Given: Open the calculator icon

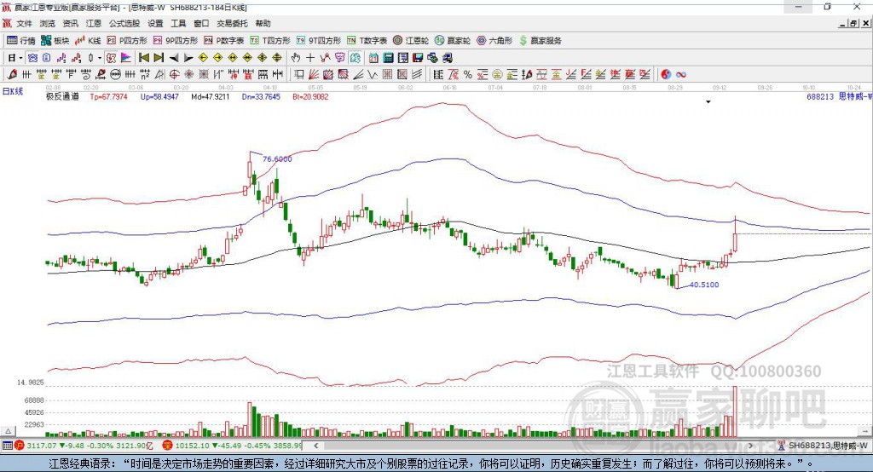Looking at the screenshot, I should [x=388, y=58].
